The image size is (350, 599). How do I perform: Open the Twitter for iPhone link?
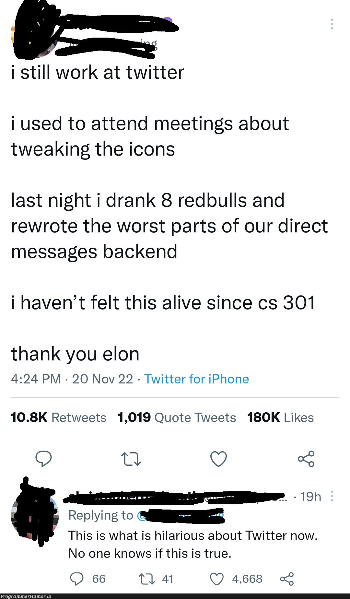pos(196,379)
